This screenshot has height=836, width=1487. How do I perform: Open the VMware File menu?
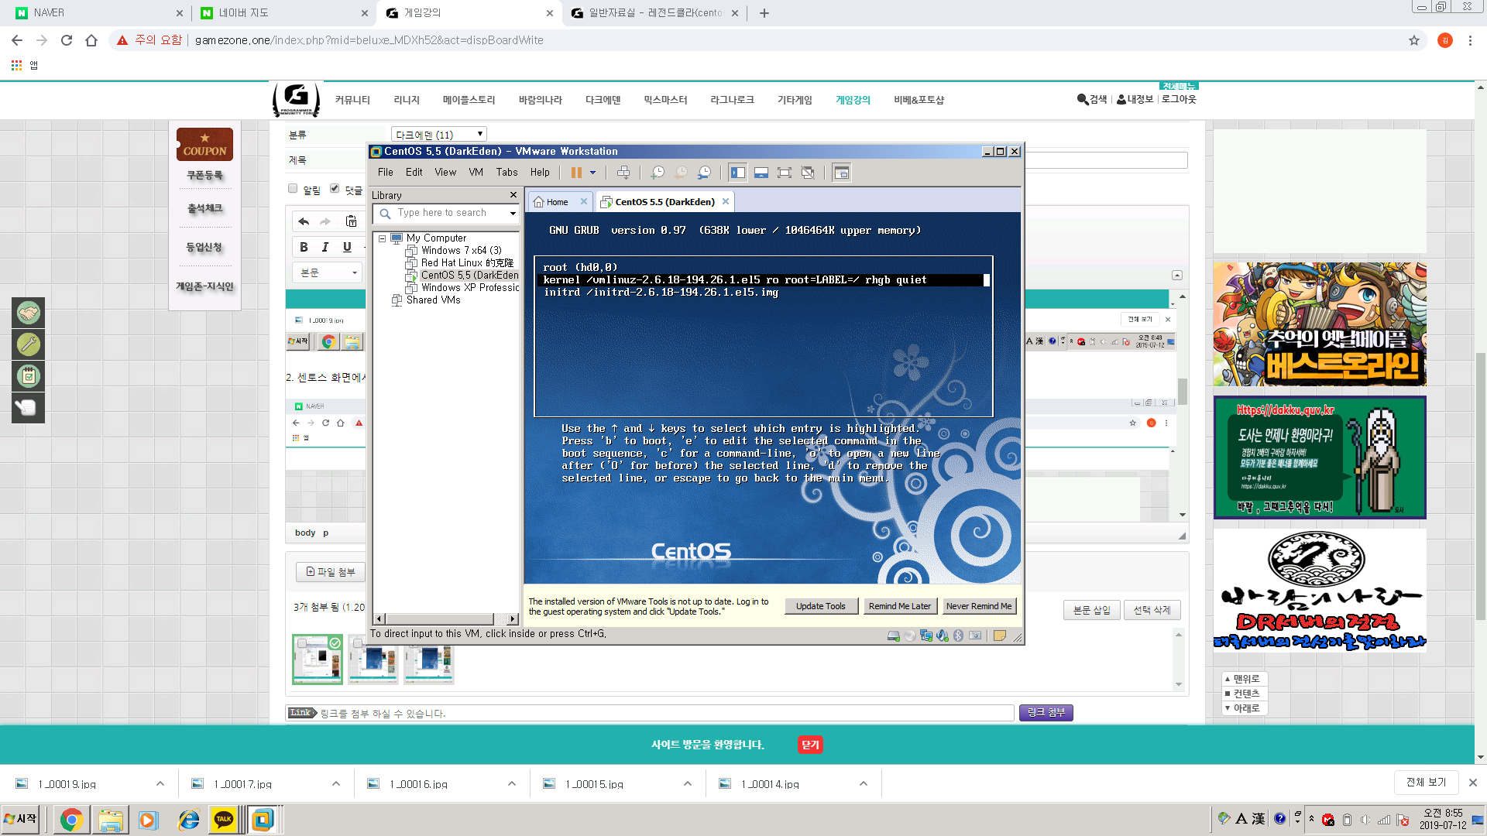coord(385,173)
